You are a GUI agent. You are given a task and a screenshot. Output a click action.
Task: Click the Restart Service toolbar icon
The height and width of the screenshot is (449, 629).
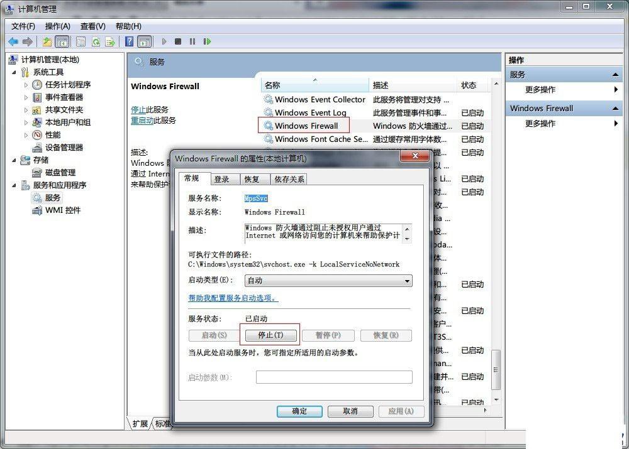207,41
